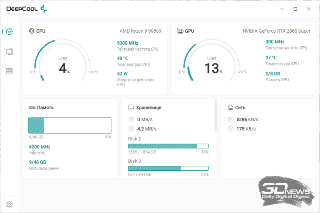Image resolution: width=320 pixels, height=213 pixels.
Task: Click the GPU load gauge
Action: (x=212, y=60)
